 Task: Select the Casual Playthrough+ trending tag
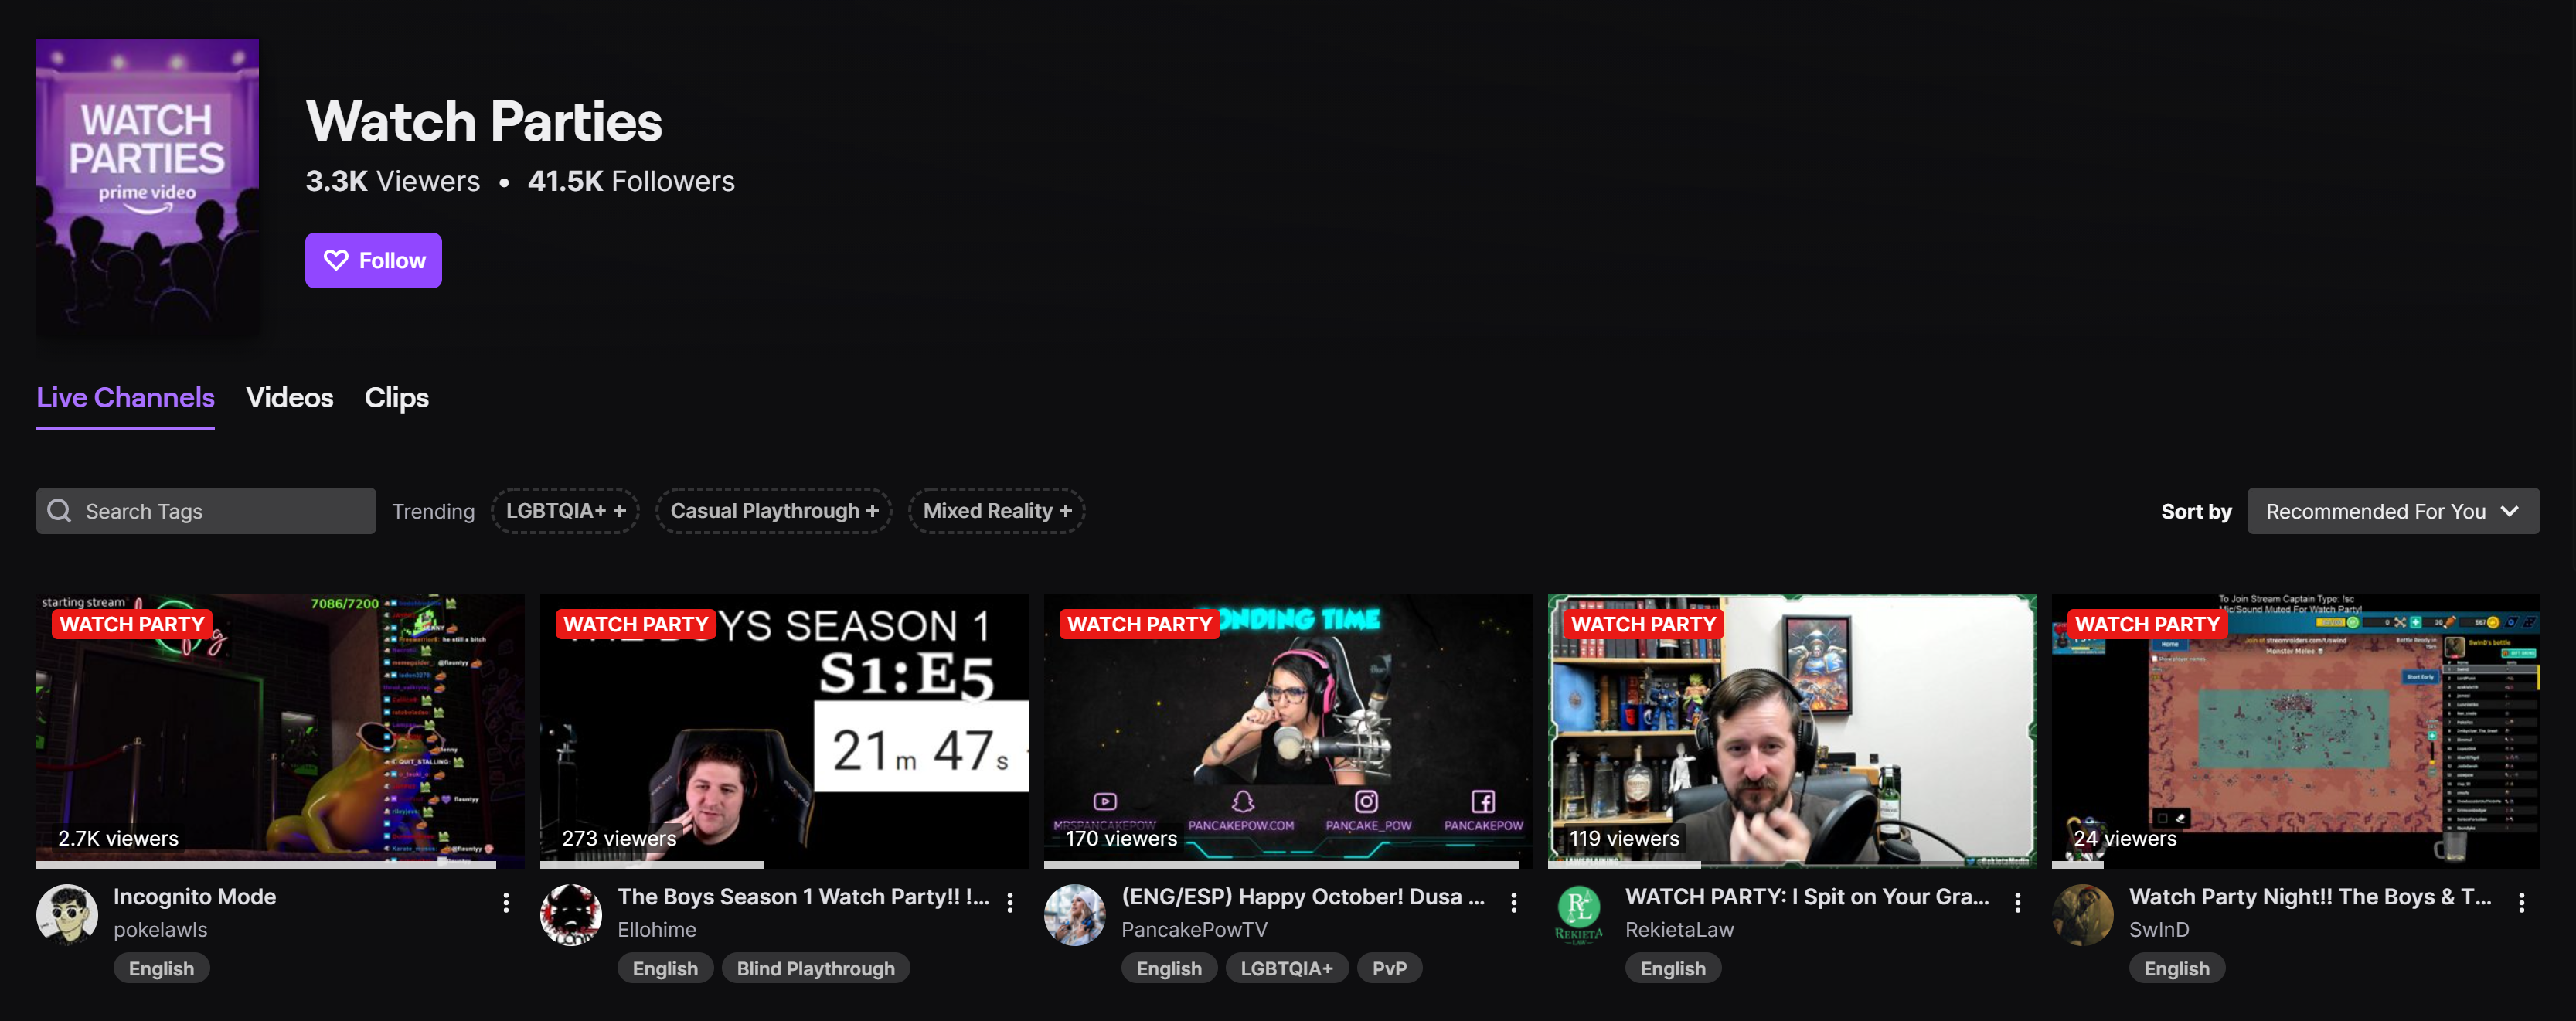(774, 509)
